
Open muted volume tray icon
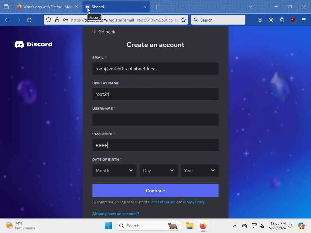[262, 226]
